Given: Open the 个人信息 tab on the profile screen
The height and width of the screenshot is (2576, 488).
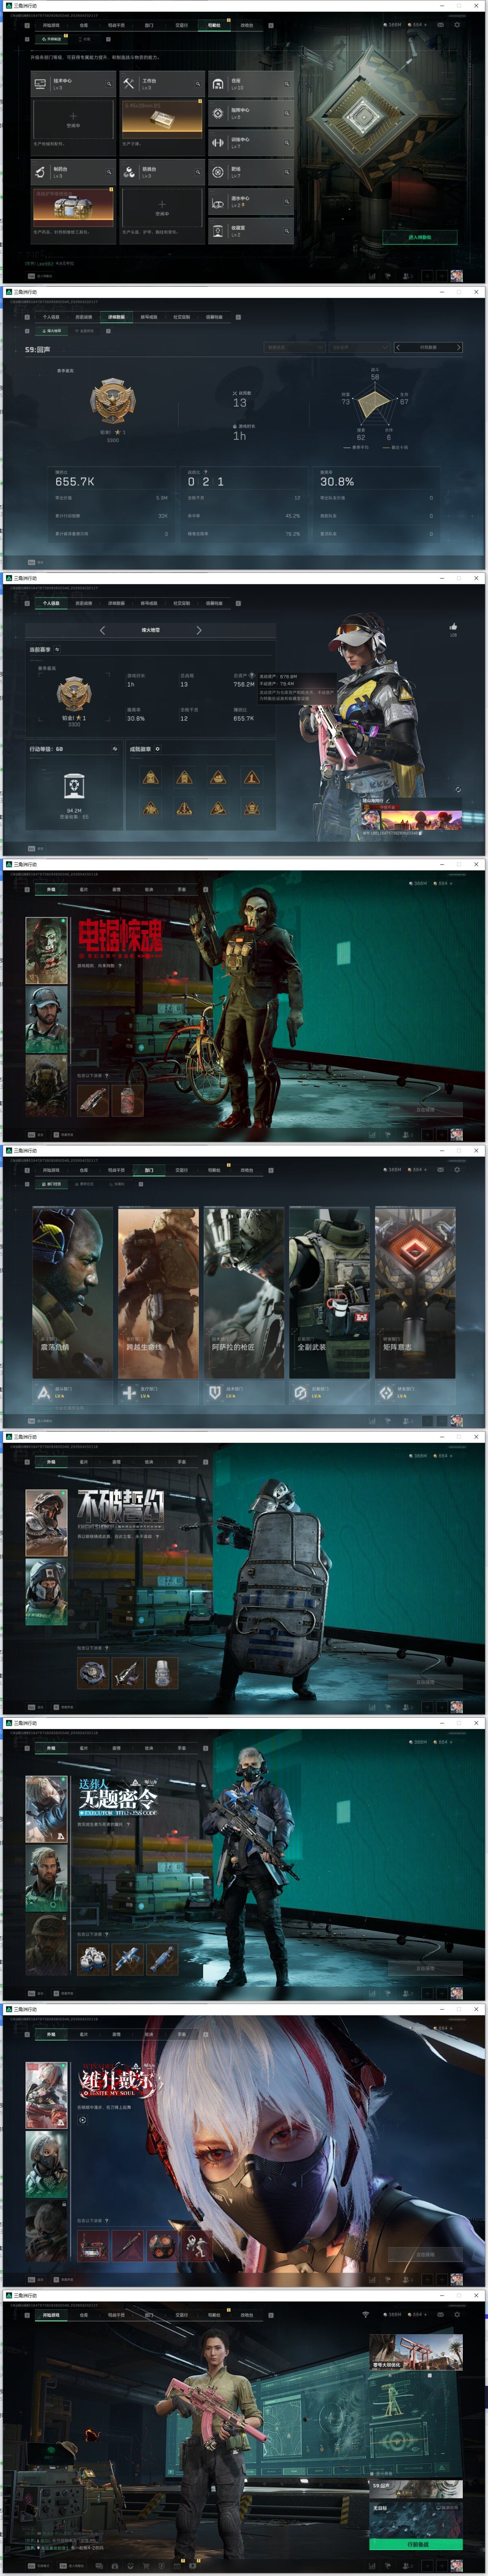Looking at the screenshot, I should [51, 603].
